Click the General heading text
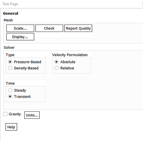This screenshot has width=143, height=141. [x=11, y=13]
